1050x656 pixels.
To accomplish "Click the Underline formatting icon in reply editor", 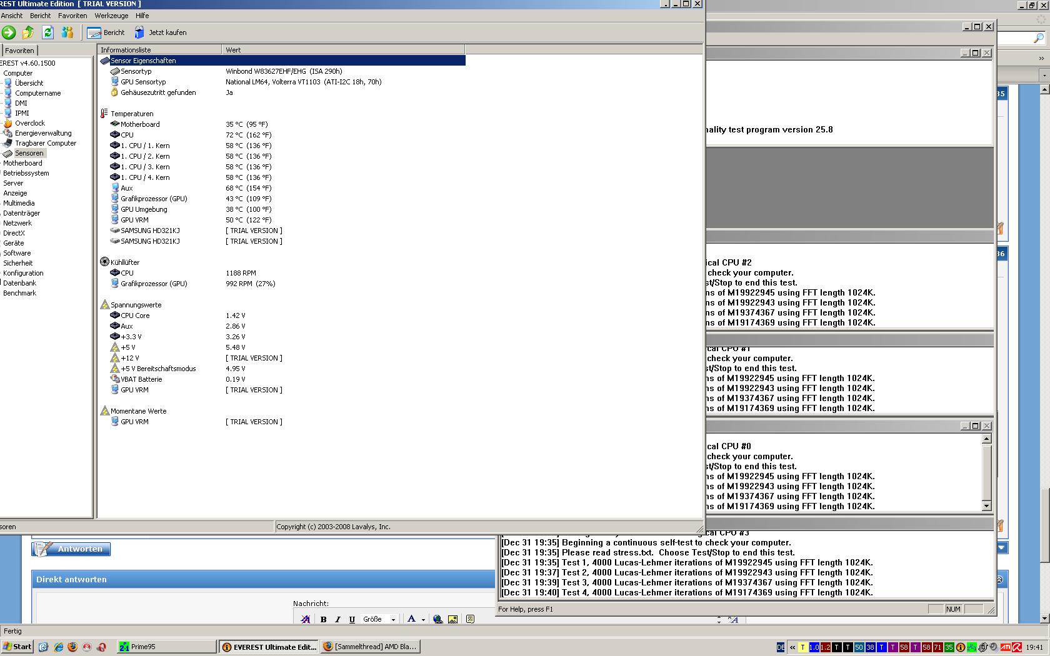I will (x=352, y=619).
